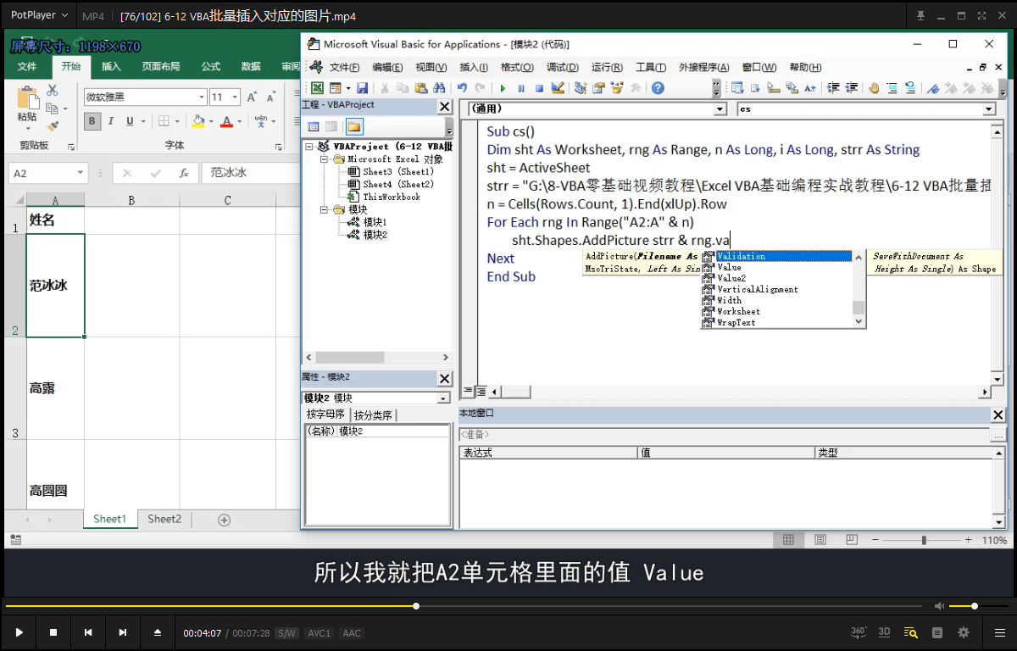This screenshot has height=651, width=1017.
Task: Open the (通用) object dropdown in code window
Action: pyautogui.click(x=720, y=109)
